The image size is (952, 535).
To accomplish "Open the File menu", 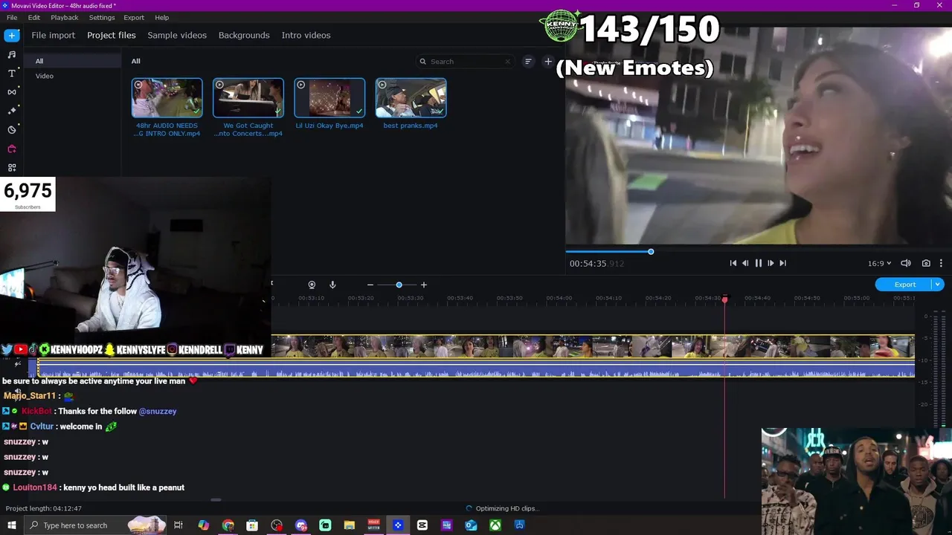I will click(12, 17).
